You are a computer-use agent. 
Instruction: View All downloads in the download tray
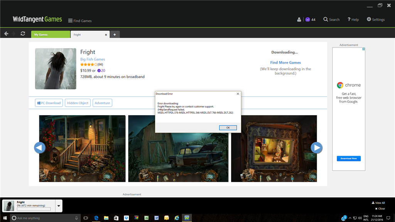(x=378, y=203)
